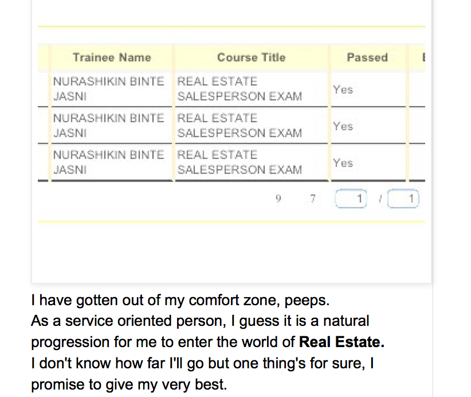Click the cut-off column header right of Passed
Viewport: 471px width, 397px height.
coord(423,57)
